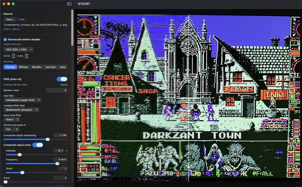This screenshot has height=187, width=302.
Task: Turn off the VHS (ntsc-rs) switch
Action: point(62,79)
